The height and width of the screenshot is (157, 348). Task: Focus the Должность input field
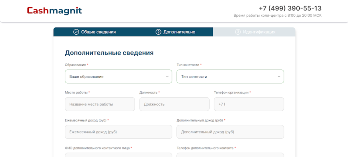tap(174, 104)
